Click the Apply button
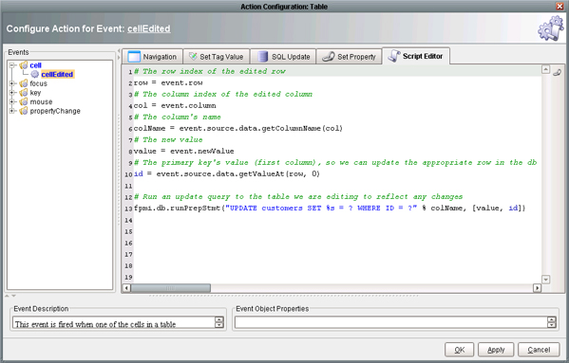569x363 pixels. (x=496, y=350)
